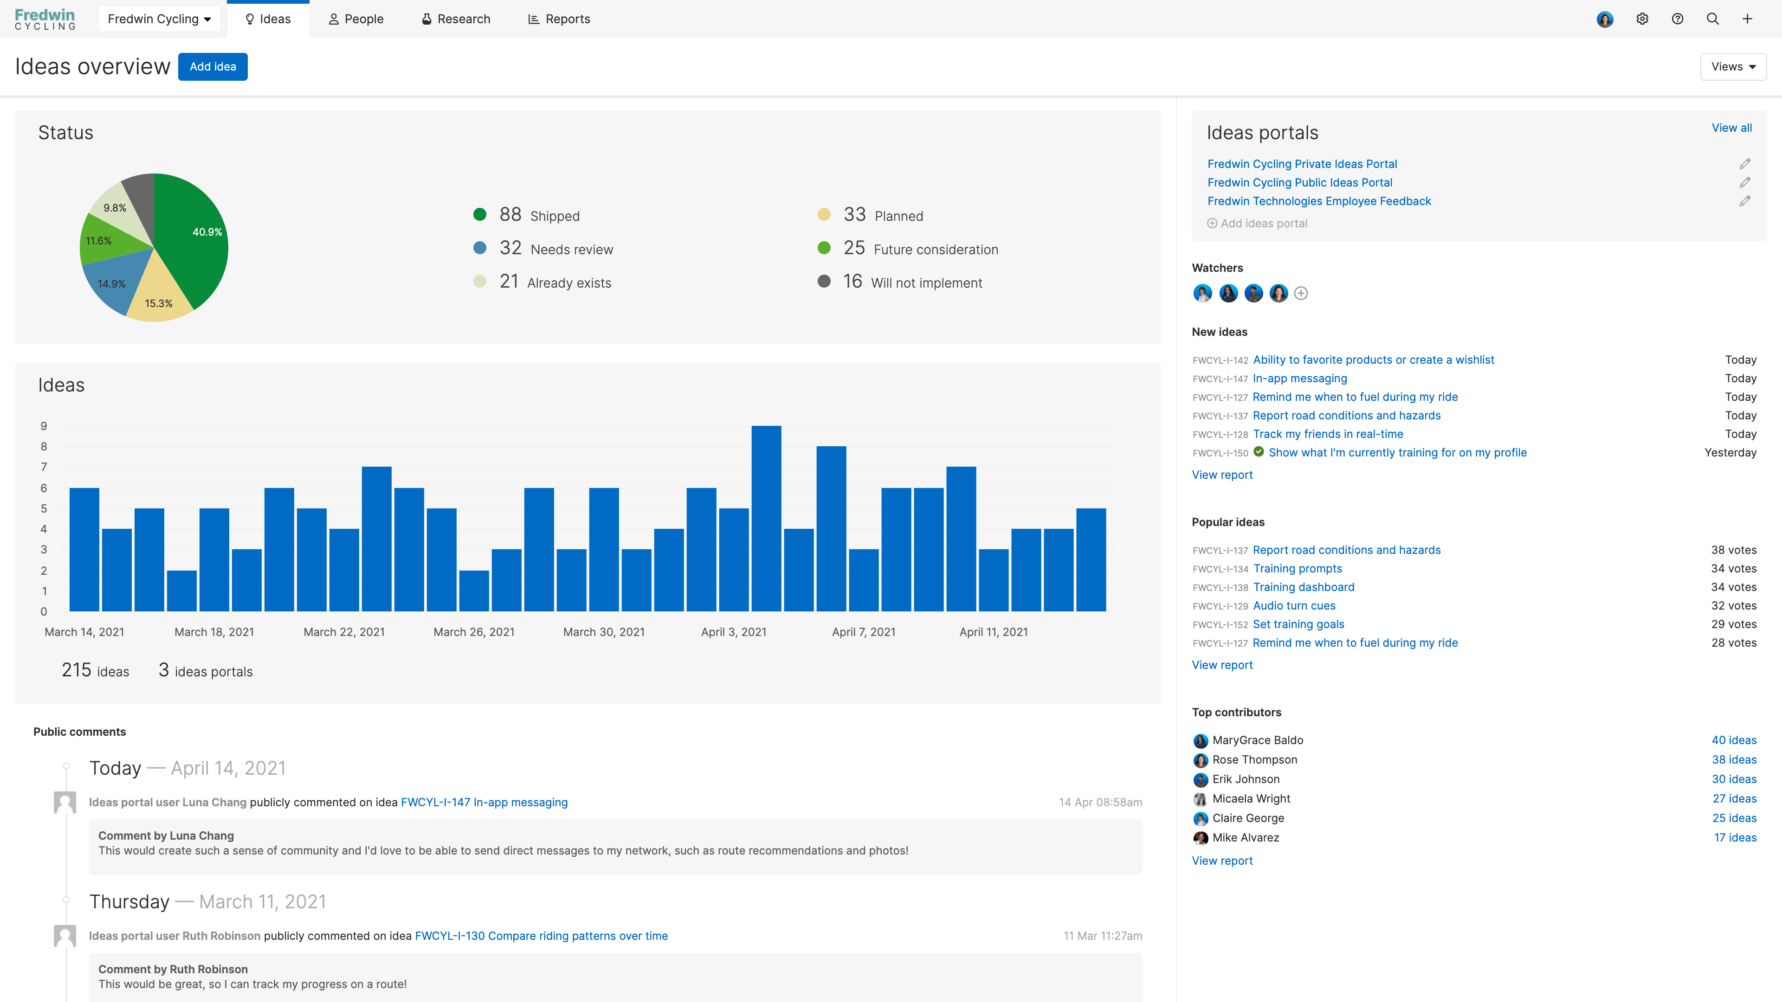Switch to the Research tab

coord(455,19)
